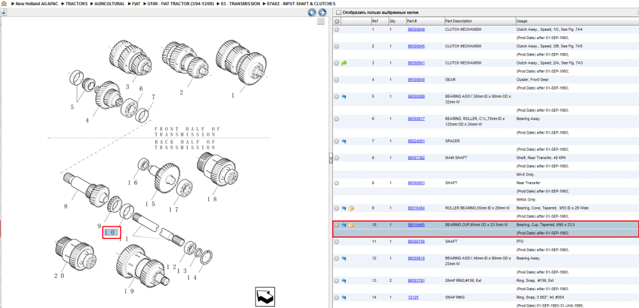Click the small square button at diagram corner
The width and height of the screenshot is (639, 308).
pos(321,22)
